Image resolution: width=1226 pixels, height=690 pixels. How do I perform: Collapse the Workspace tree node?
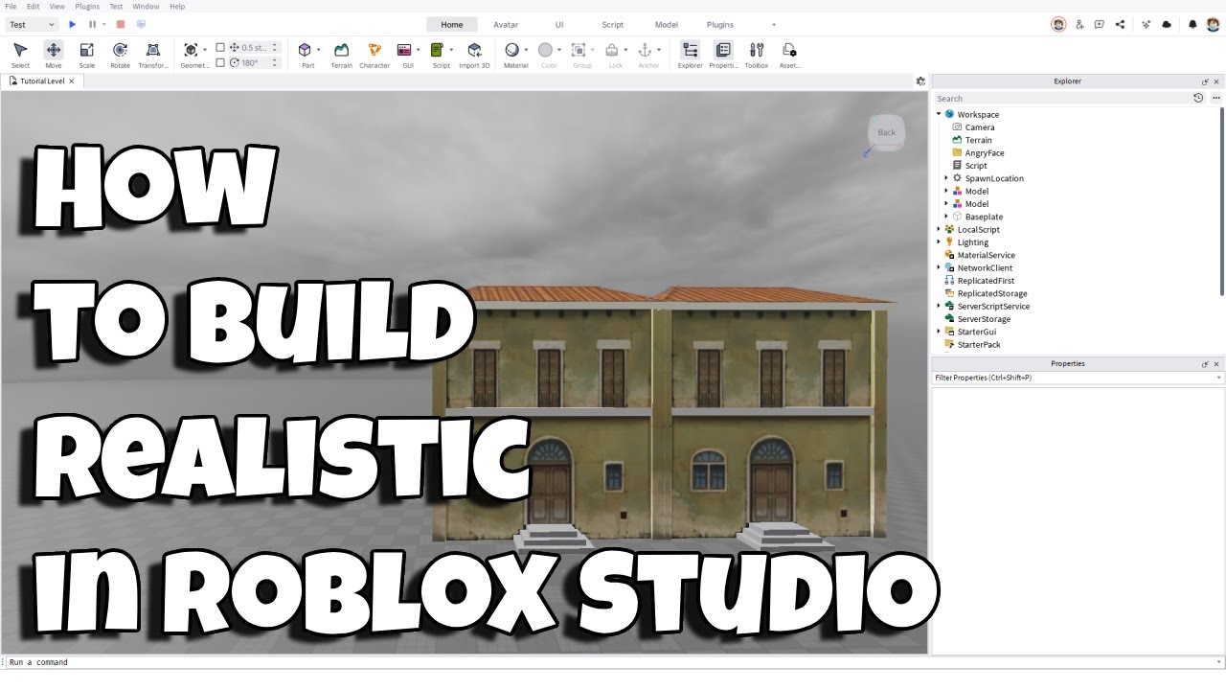939,114
